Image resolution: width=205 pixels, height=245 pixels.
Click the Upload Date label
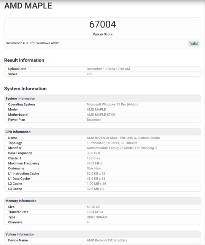pyautogui.click(x=17, y=69)
